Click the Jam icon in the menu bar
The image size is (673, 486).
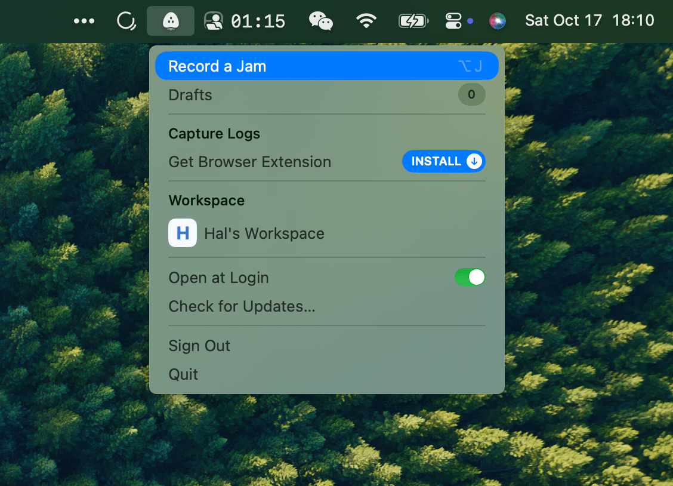pos(171,21)
